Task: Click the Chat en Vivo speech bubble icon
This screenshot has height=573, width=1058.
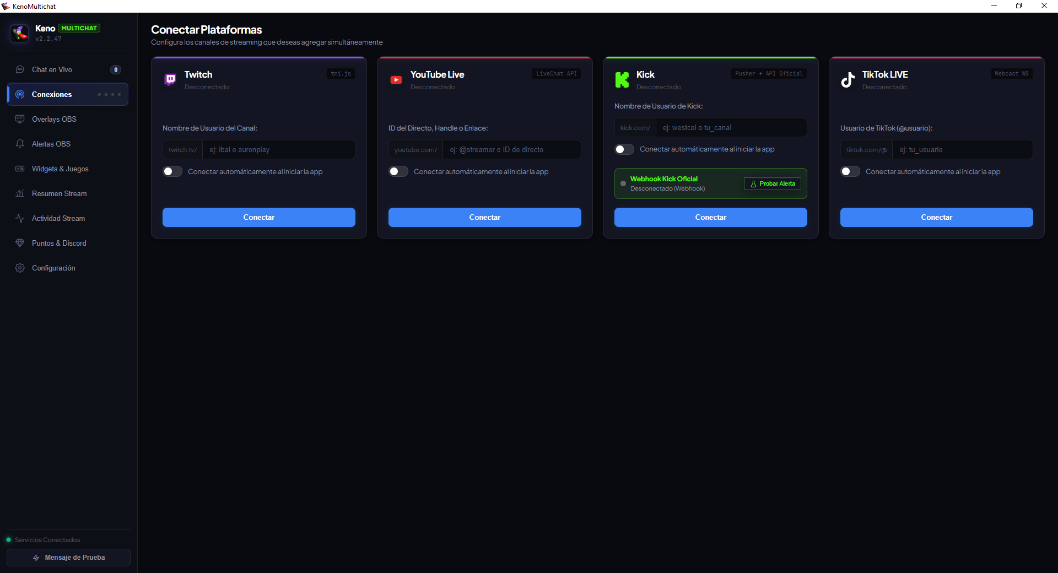Action: 20,69
